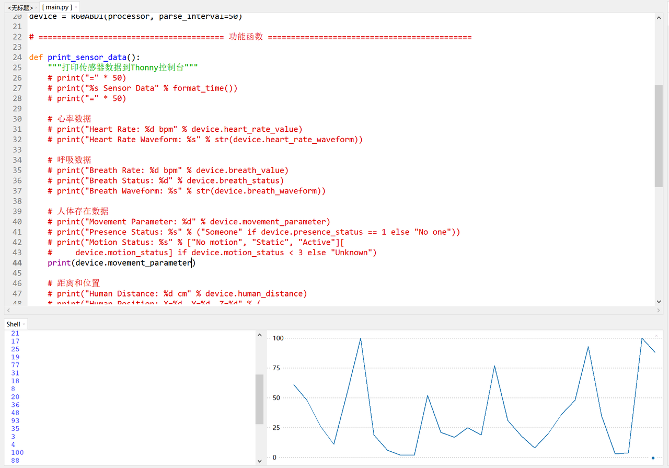Click the Movement Parameter comment line
The height and width of the screenshot is (468, 669).
tap(189, 222)
